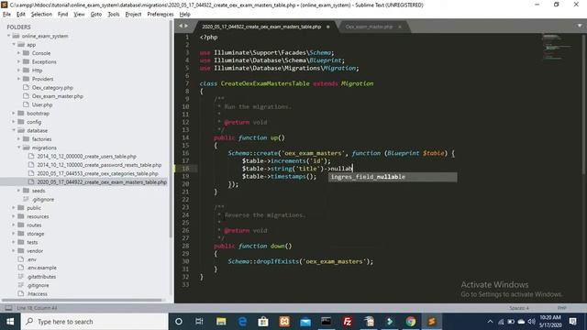Open the .htaccess file
The width and height of the screenshot is (587, 330).
(37, 293)
